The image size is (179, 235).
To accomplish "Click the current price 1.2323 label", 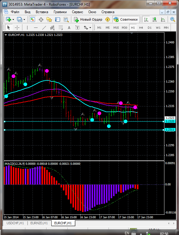I will [170, 118].
